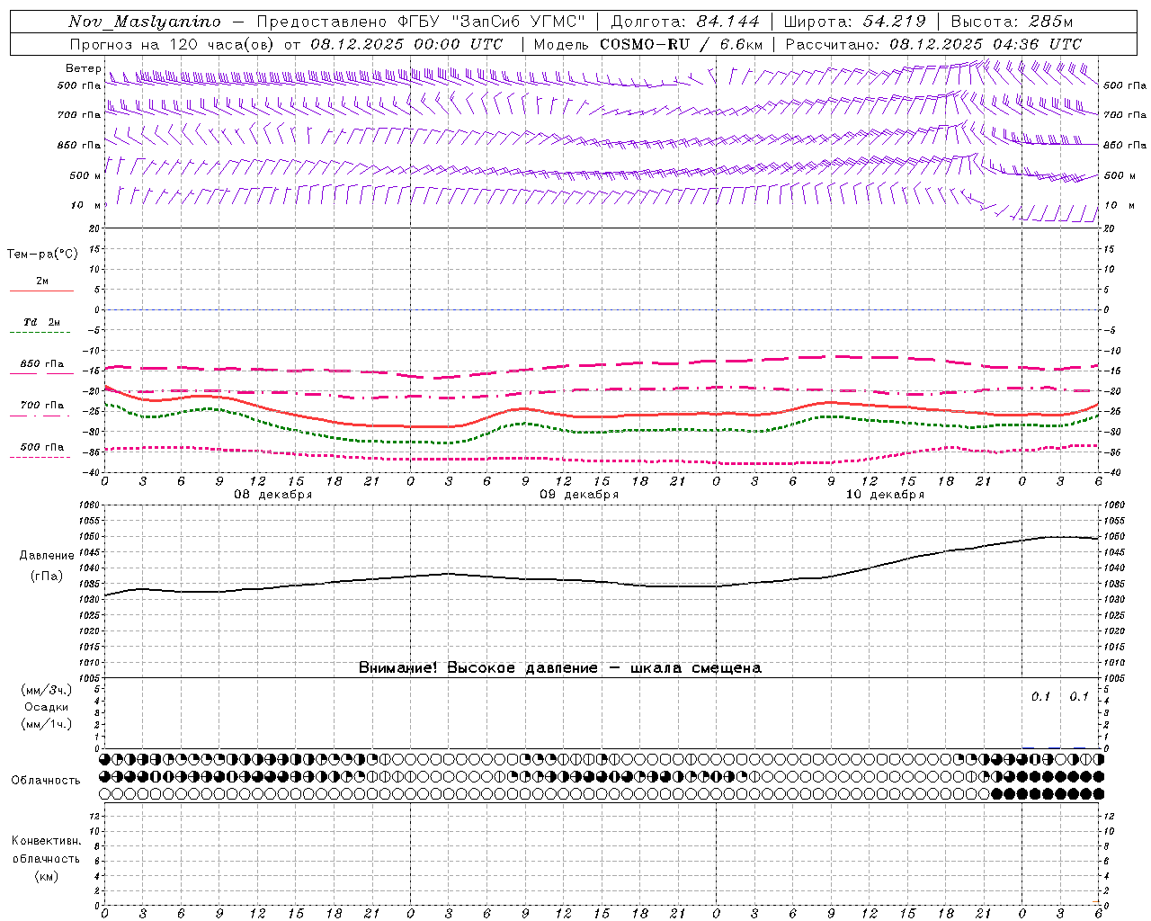The height and width of the screenshot is (921, 1151).
Task: Click the 10 декабря date label
Action: click(885, 495)
